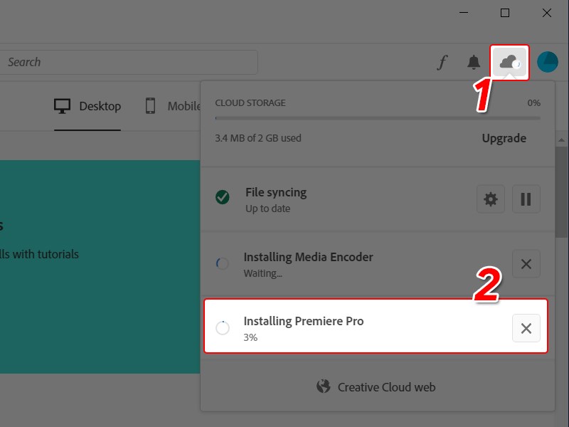Cancel the Premiere Pro installation
Image resolution: width=569 pixels, height=427 pixels.
coord(526,328)
